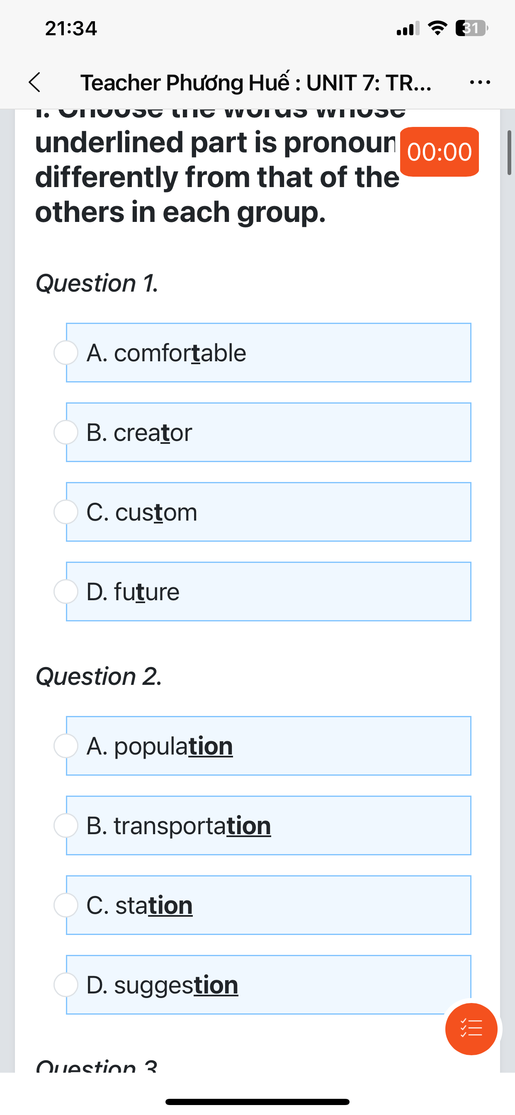This screenshot has height=1115, width=515.
Task: Select radio button for A. population
Action: click(x=66, y=746)
